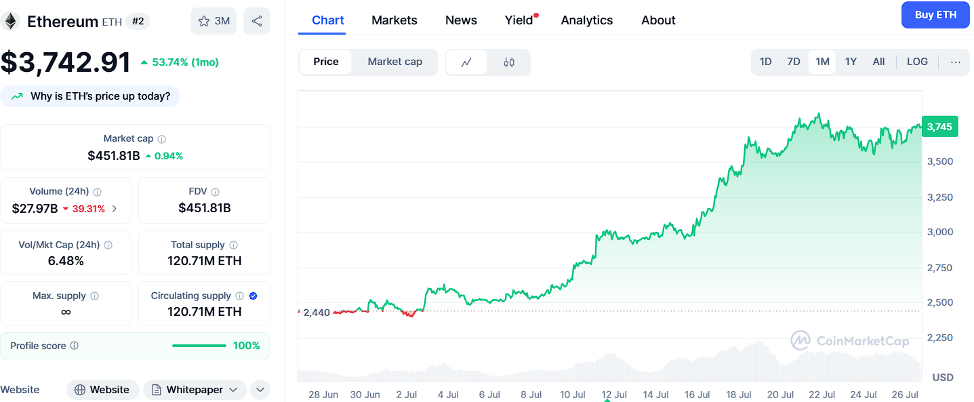This screenshot has width=974, height=402.
Task: Toggle LOG scale on chart
Action: tap(917, 62)
